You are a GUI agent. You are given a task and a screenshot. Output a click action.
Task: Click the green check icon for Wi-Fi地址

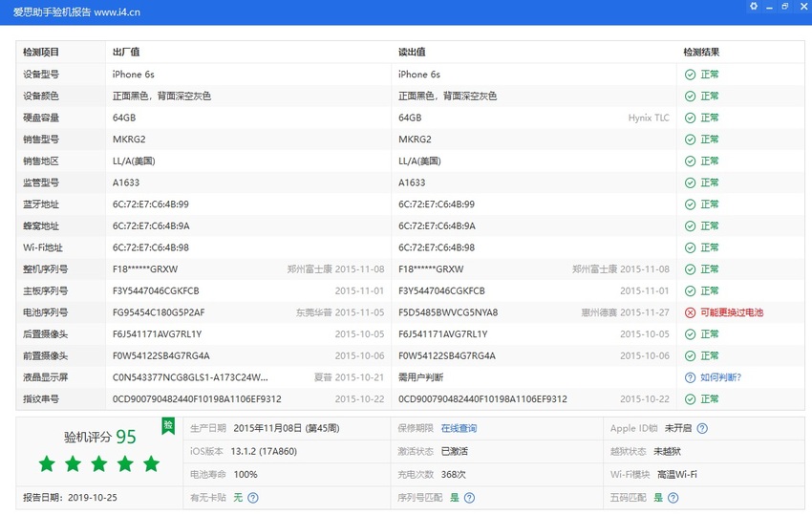690,248
